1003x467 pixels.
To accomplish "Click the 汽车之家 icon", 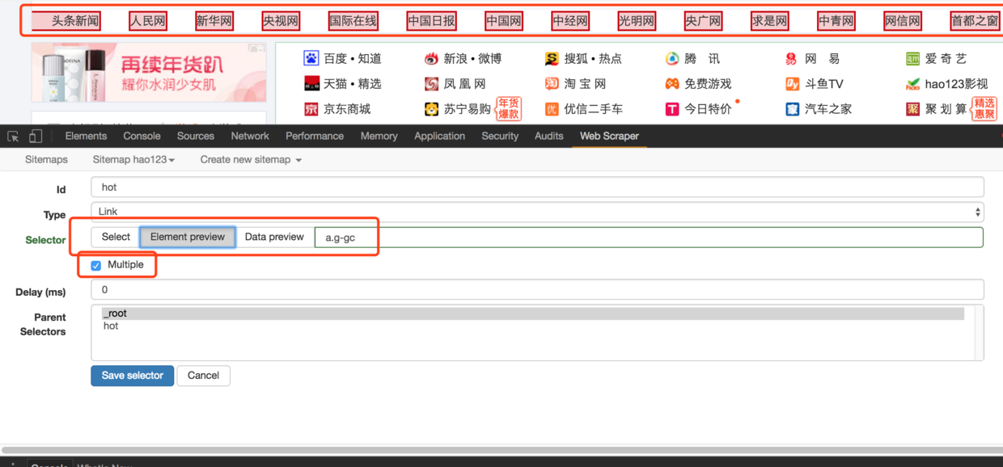I will click(x=793, y=108).
